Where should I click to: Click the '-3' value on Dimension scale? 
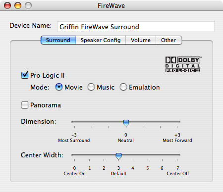pyautogui.click(x=74, y=135)
